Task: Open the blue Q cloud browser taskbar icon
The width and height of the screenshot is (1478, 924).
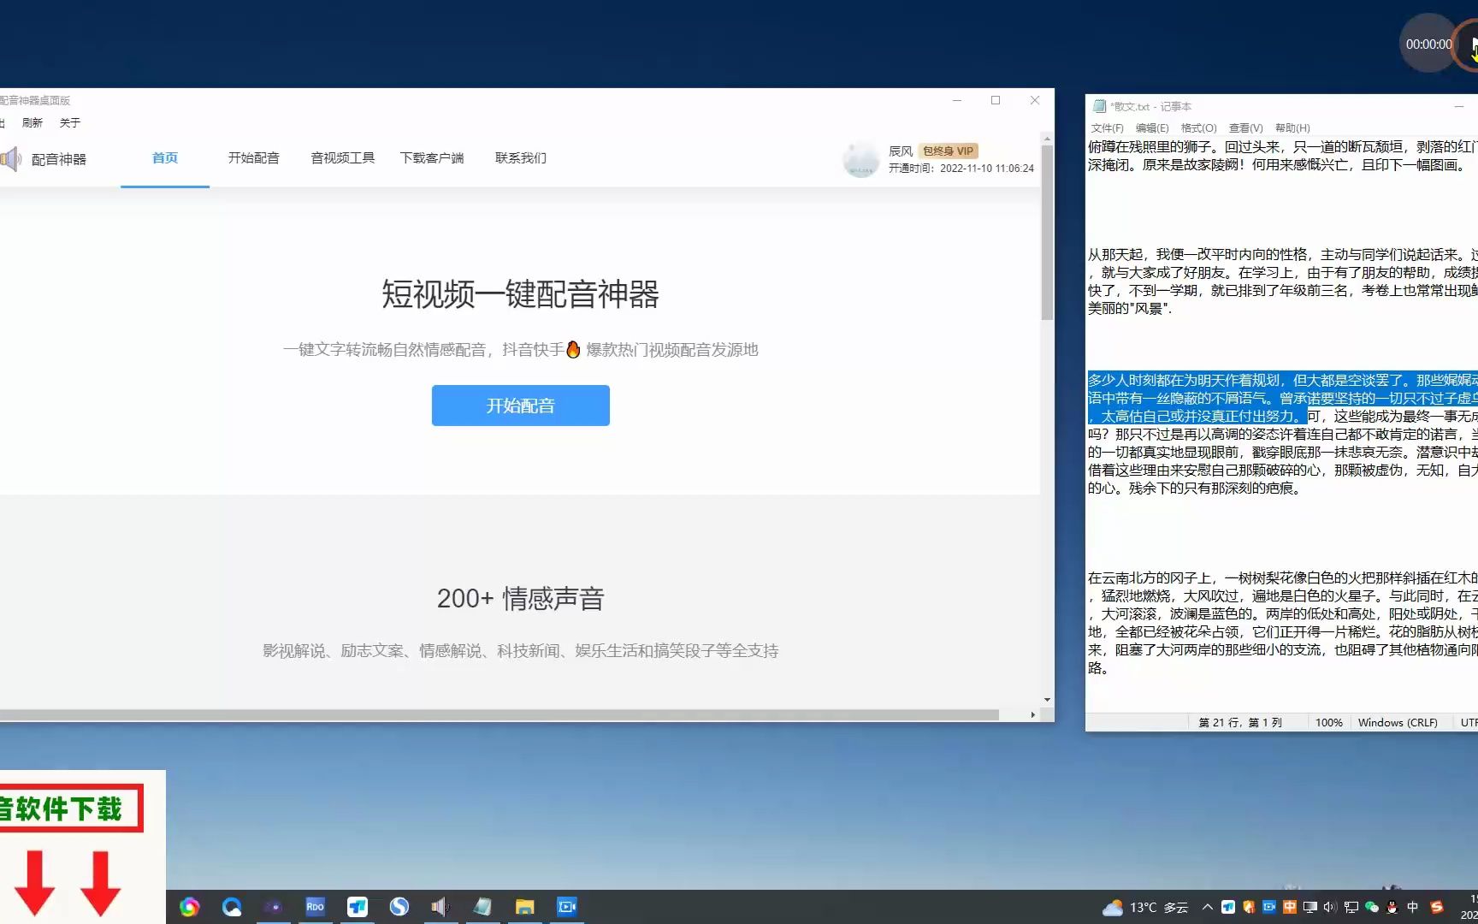Action: [232, 907]
